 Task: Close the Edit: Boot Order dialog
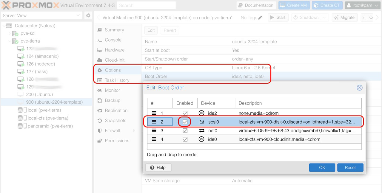(x=360, y=88)
